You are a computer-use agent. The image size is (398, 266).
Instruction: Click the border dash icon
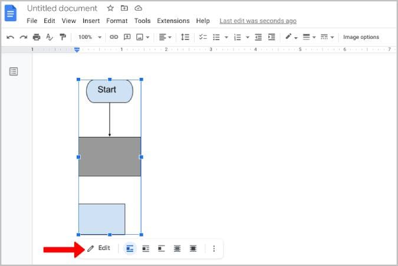coord(324,37)
